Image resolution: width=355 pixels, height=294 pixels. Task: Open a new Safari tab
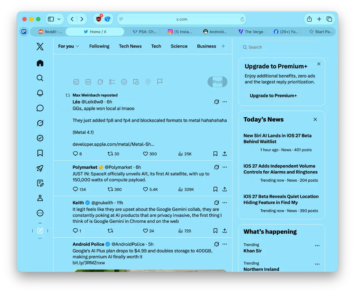(x=319, y=19)
